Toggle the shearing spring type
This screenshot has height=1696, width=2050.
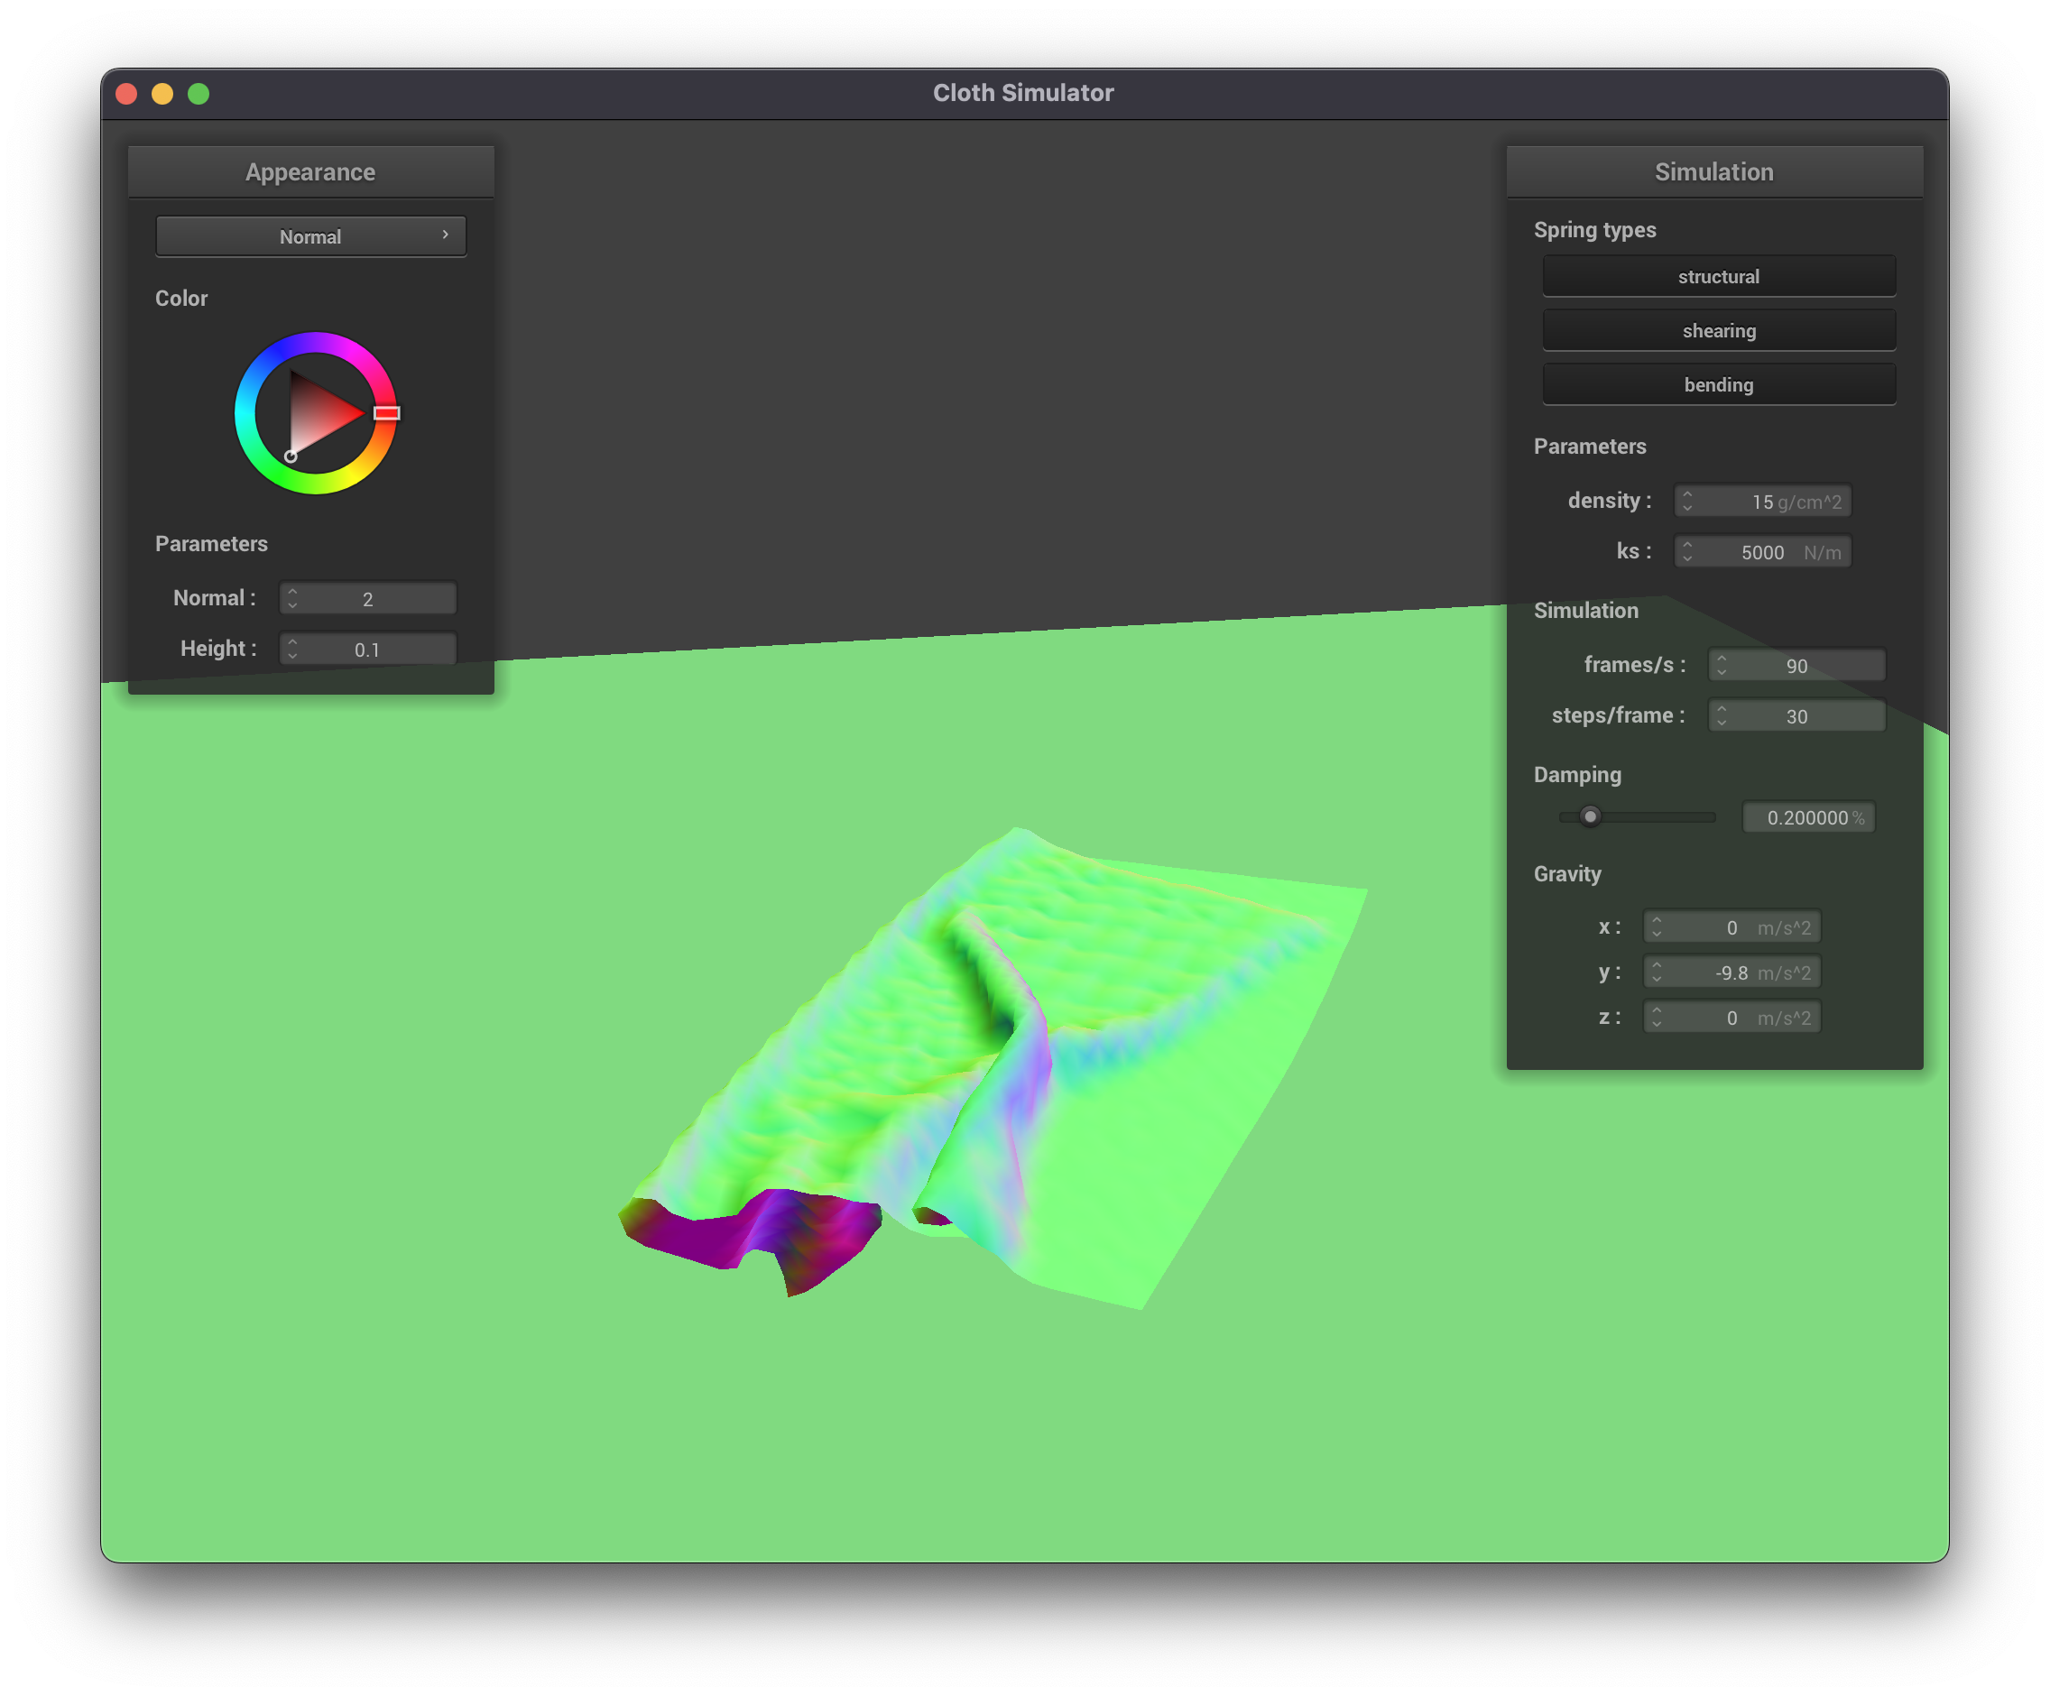pyautogui.click(x=1718, y=331)
